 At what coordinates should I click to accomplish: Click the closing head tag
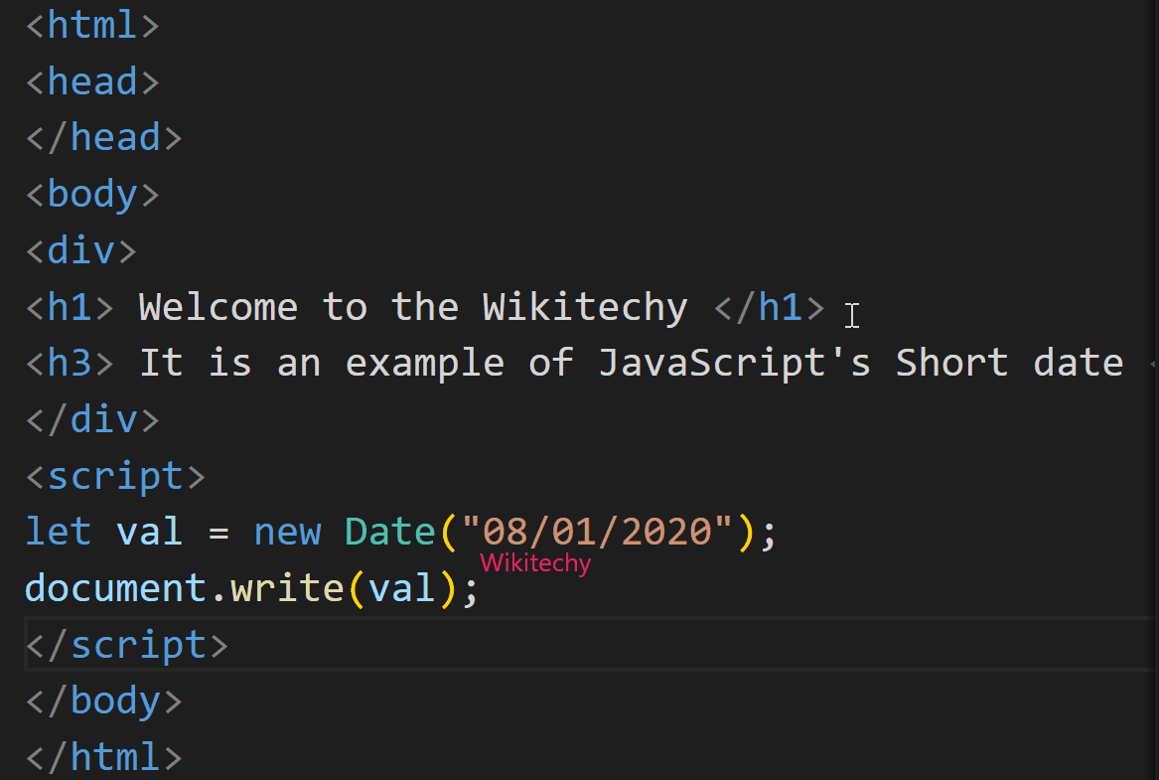(102, 136)
